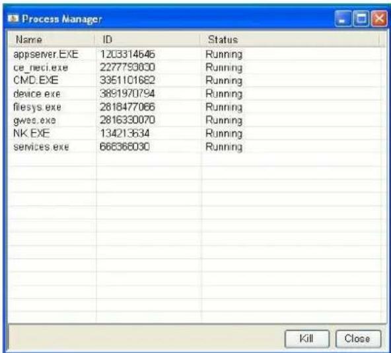Click the red X window close button

pos(379,19)
